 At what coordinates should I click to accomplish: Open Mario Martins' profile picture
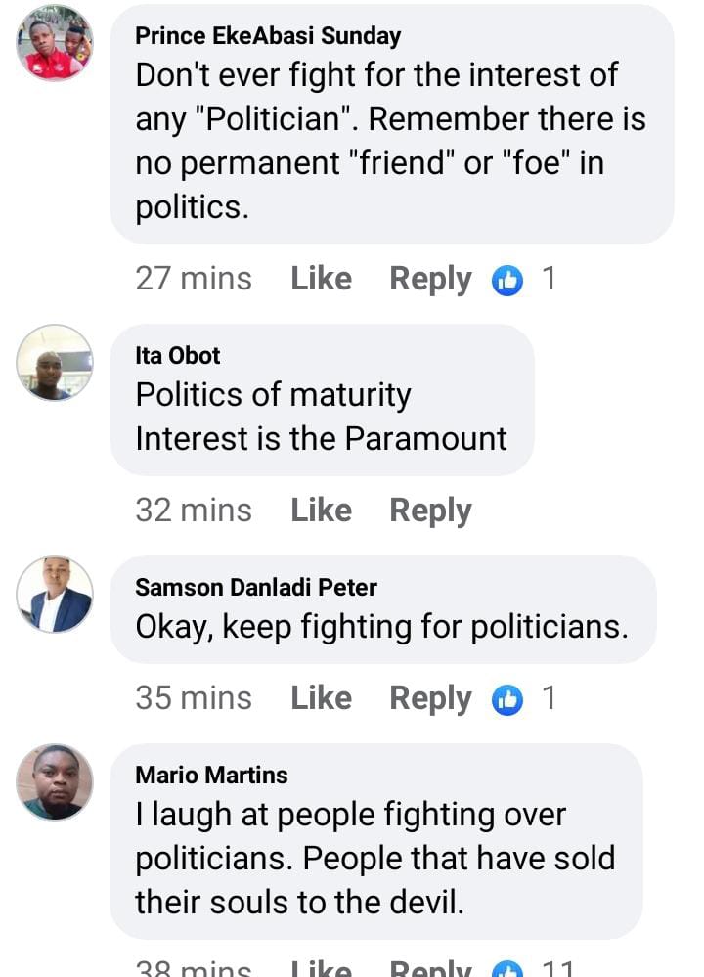click(x=55, y=781)
